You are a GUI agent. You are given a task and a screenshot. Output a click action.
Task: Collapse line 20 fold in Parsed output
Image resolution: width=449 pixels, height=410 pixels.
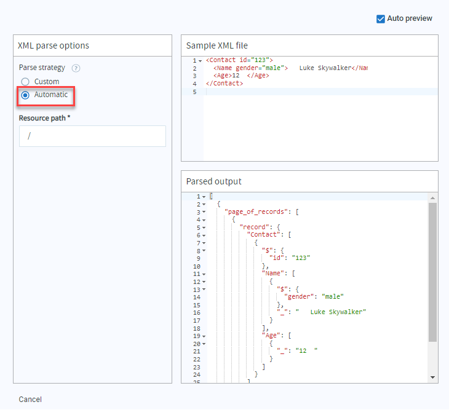(x=204, y=344)
